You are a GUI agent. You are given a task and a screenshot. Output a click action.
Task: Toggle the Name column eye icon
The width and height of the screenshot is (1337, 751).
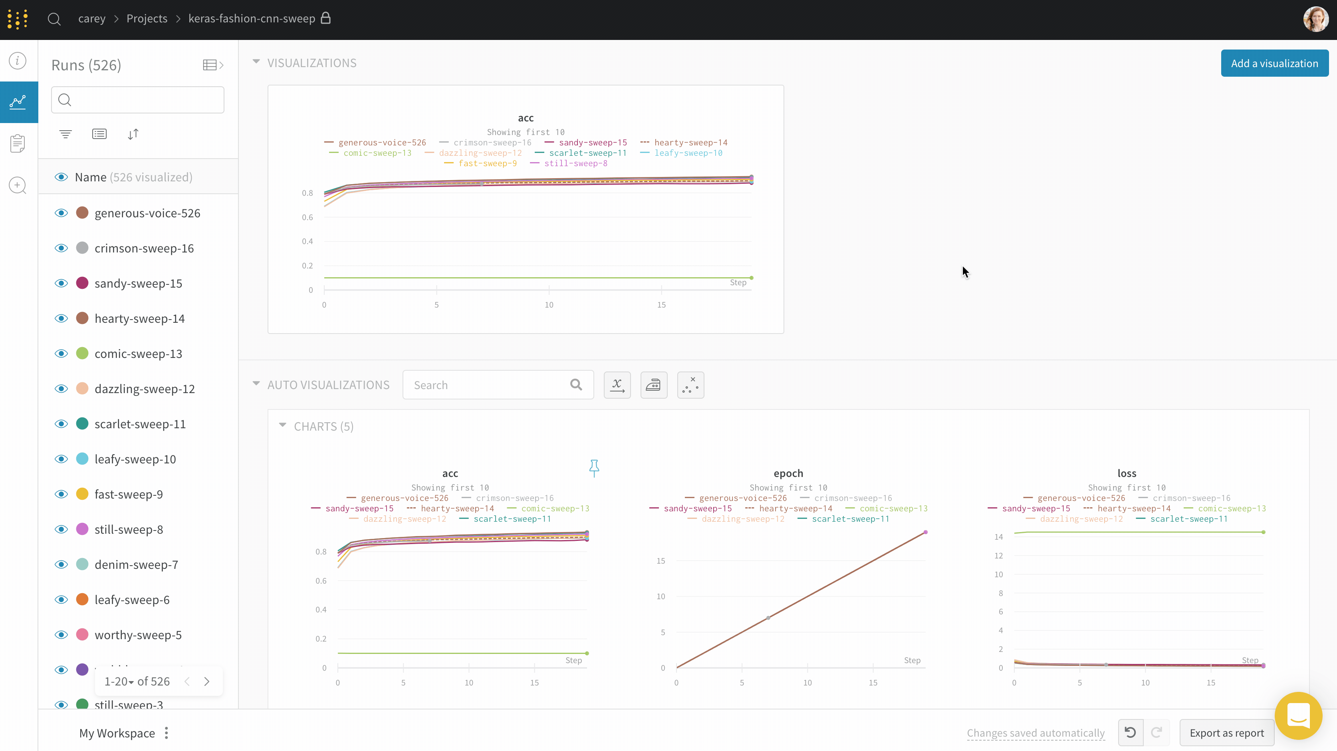[x=61, y=177]
